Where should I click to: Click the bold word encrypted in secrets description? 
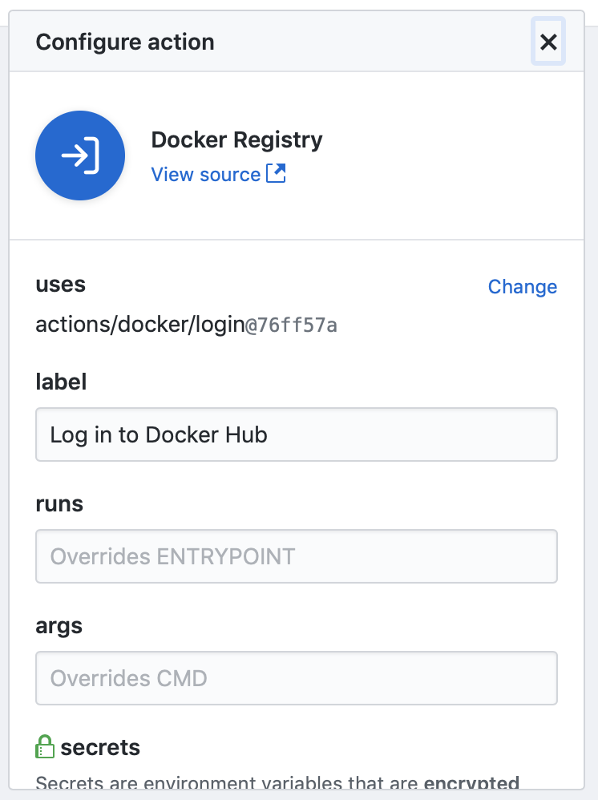click(x=471, y=782)
